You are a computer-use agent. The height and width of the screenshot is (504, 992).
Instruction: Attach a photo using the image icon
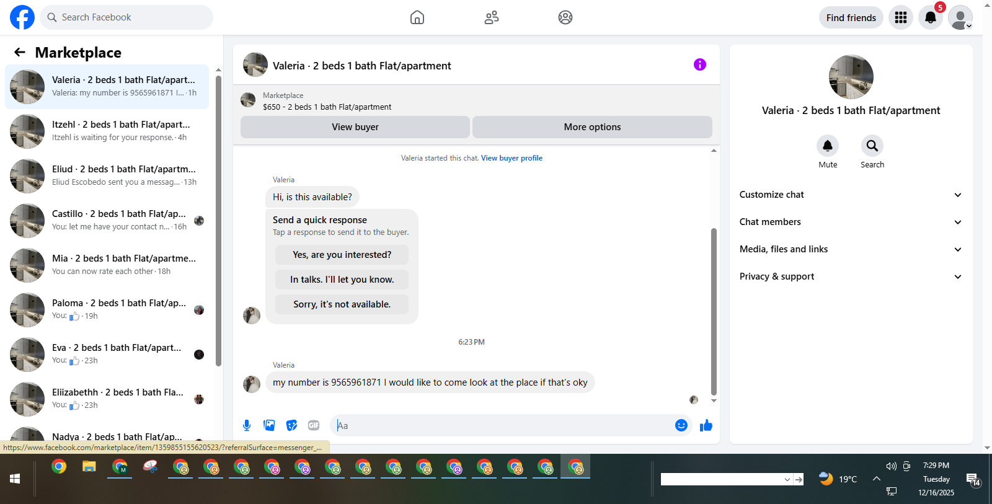269,425
